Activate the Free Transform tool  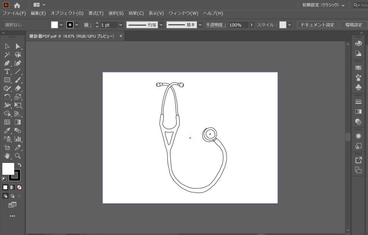18,105
